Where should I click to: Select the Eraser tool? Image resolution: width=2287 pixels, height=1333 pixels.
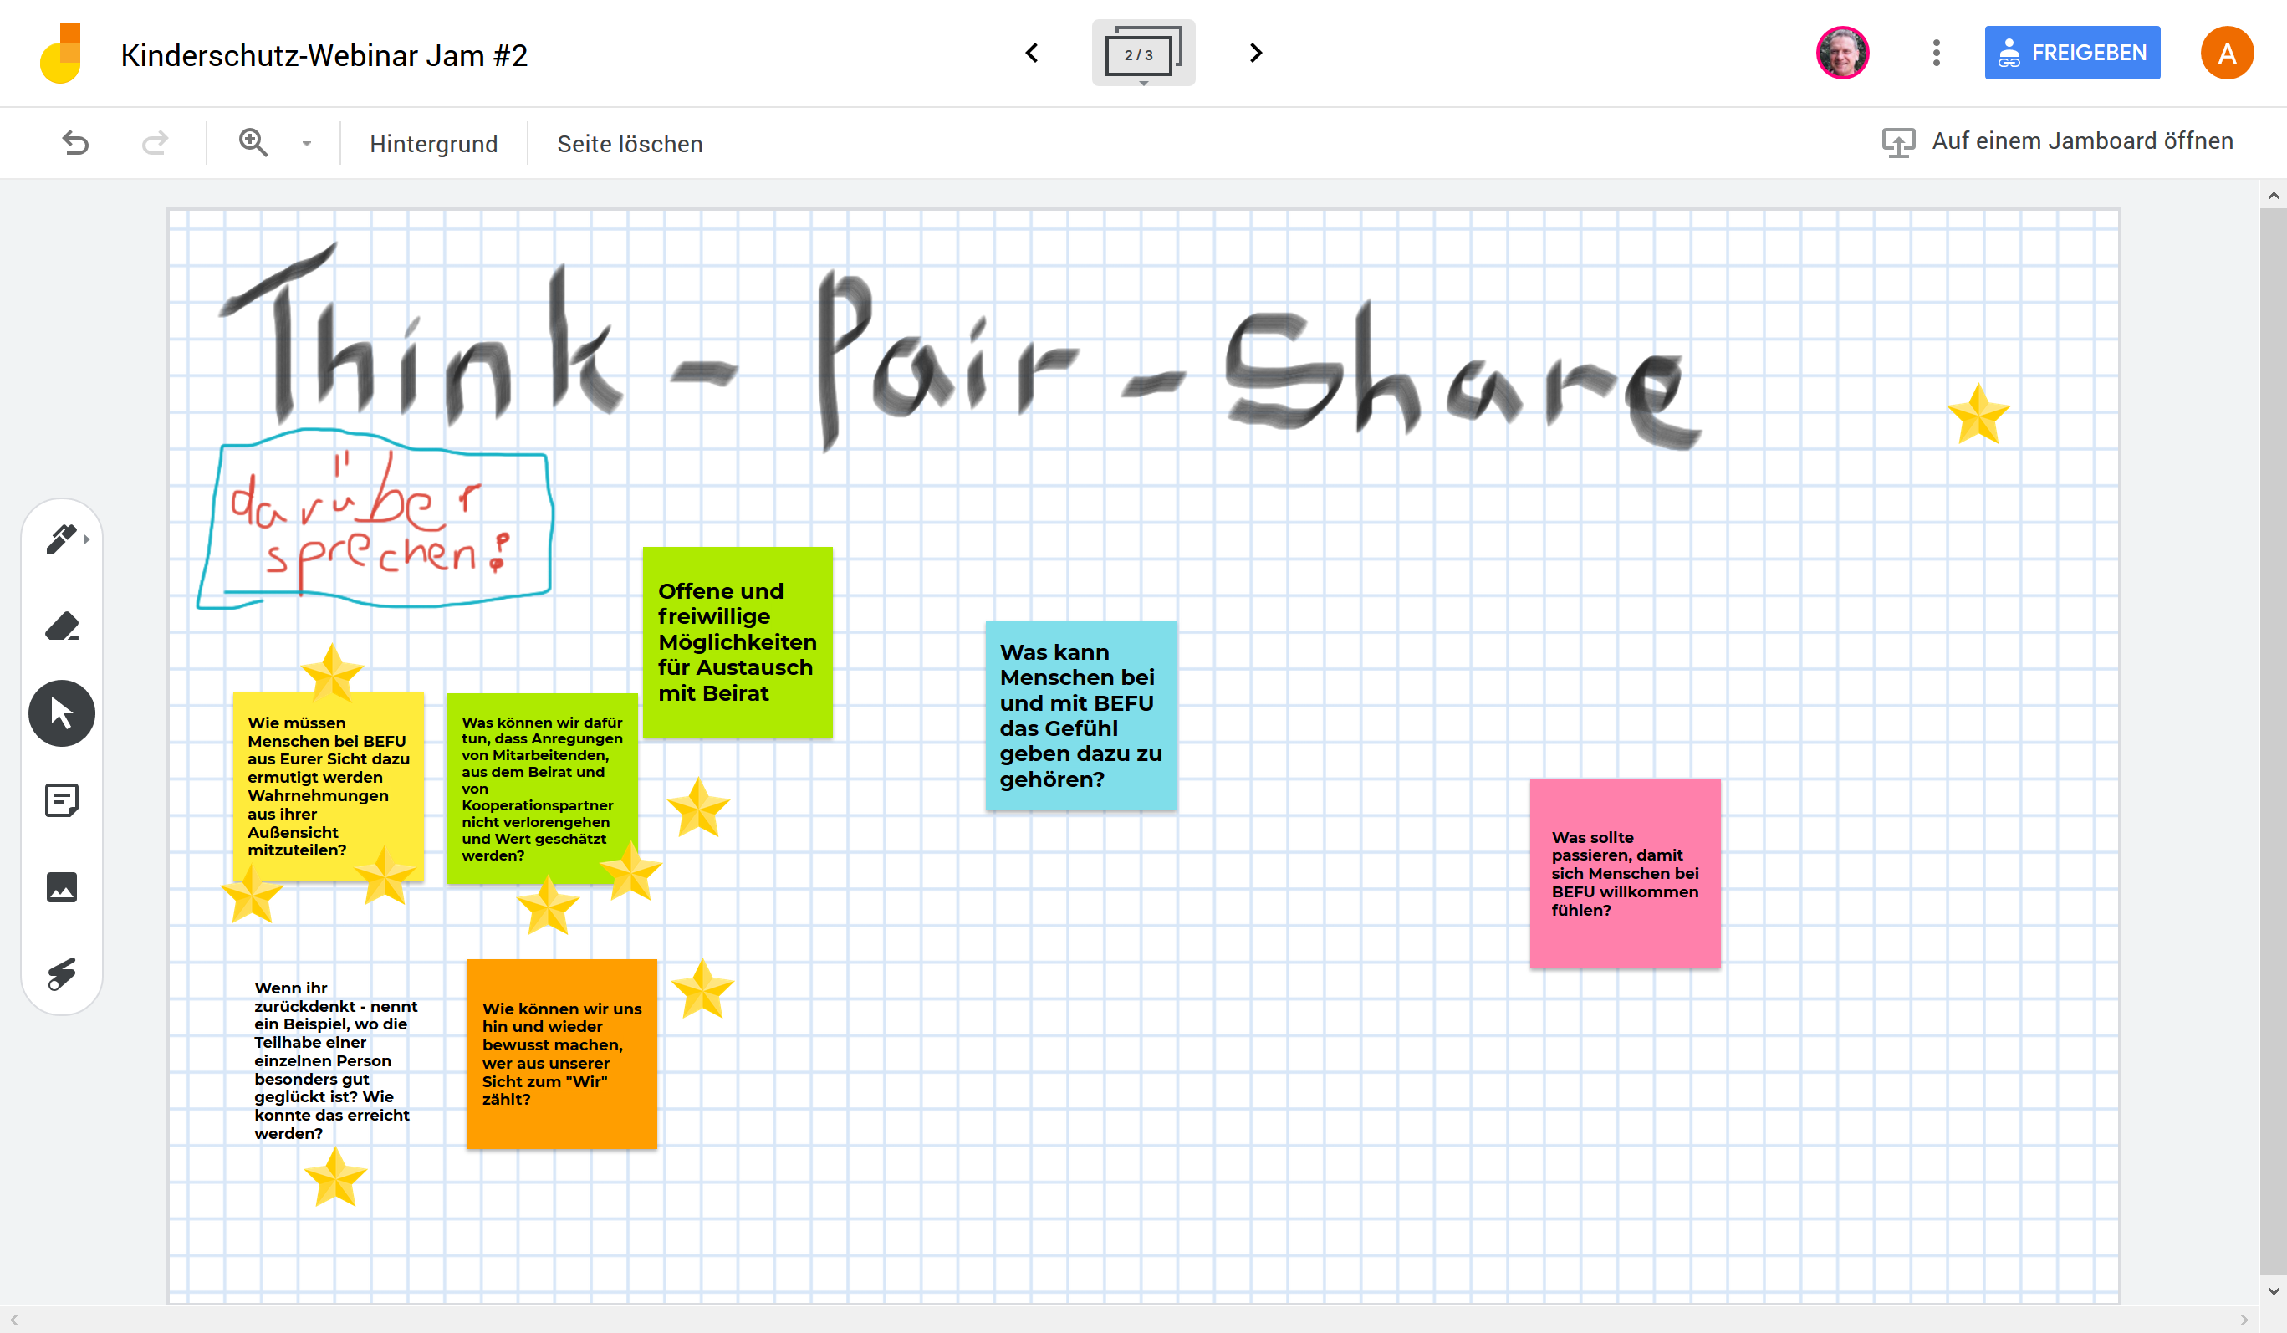pyautogui.click(x=62, y=626)
